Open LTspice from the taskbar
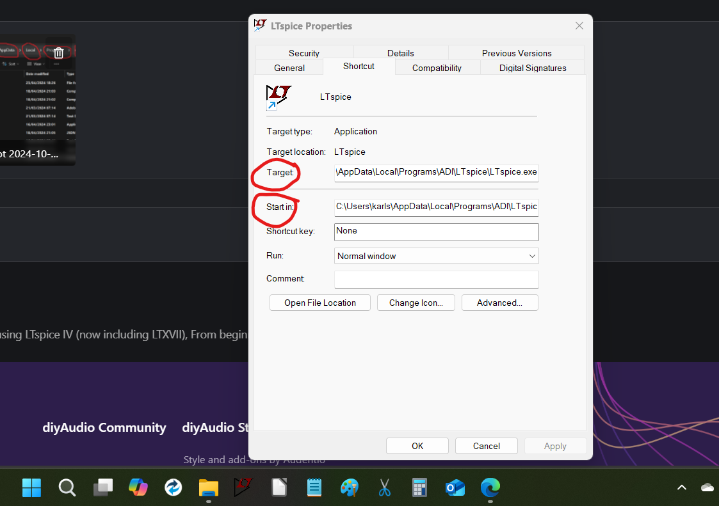The height and width of the screenshot is (506, 719). (x=243, y=487)
